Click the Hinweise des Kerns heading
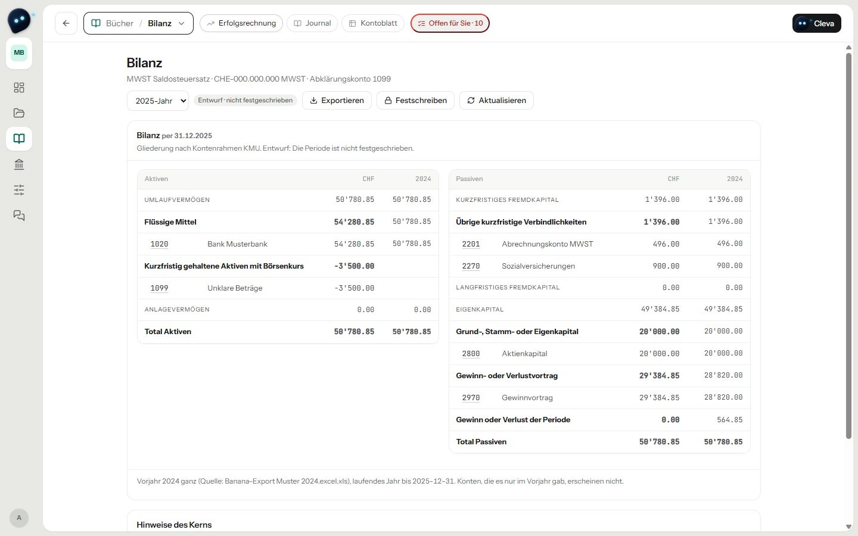Image resolution: width=858 pixels, height=536 pixels. point(174,525)
